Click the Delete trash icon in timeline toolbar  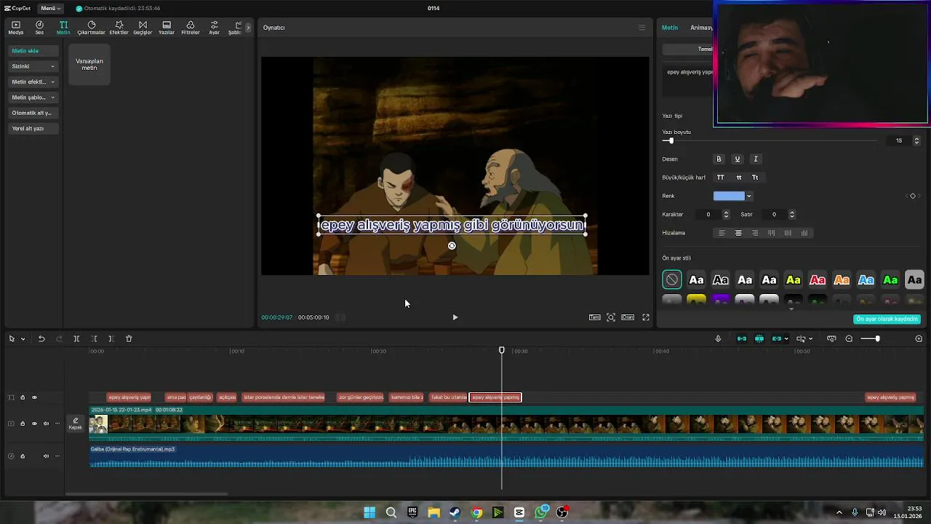[x=129, y=338]
